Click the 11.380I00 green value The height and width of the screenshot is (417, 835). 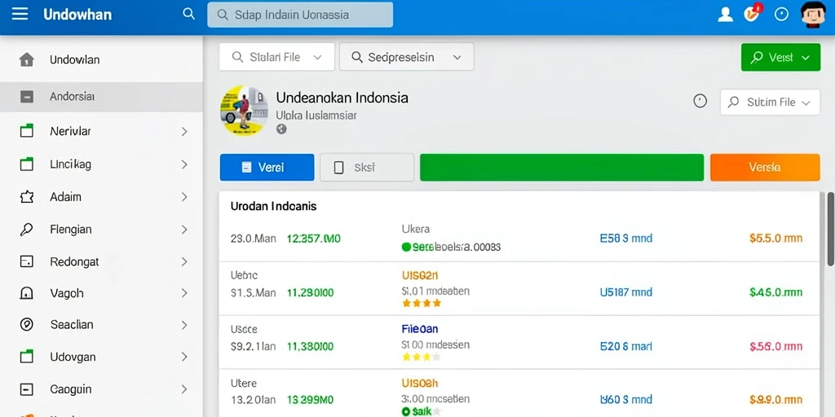click(310, 347)
